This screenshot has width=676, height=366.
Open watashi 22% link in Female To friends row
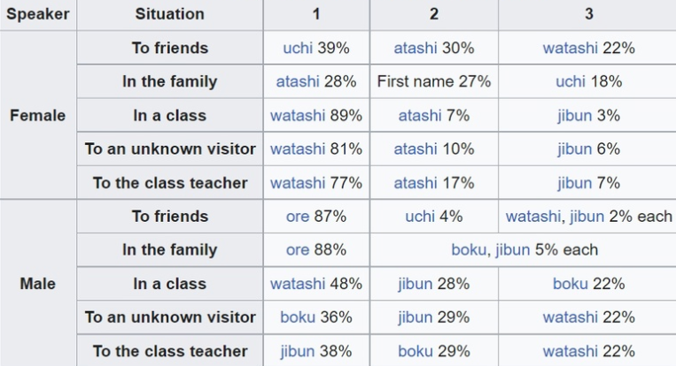[x=570, y=48]
